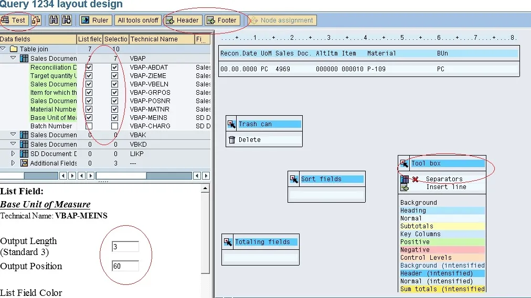Click the VBAP table icon

(x=24, y=58)
